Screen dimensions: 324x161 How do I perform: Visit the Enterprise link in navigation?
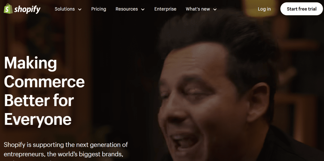(x=165, y=9)
